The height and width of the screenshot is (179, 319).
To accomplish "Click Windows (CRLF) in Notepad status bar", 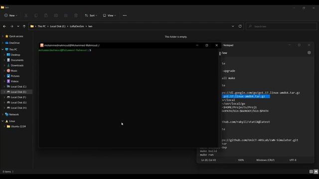I will (265, 160).
